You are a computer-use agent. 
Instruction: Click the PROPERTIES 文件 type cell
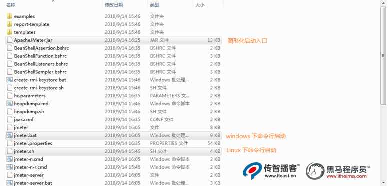point(169,143)
